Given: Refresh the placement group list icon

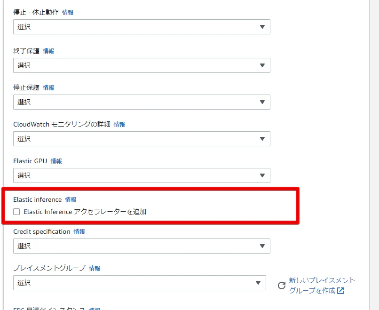Looking at the screenshot, I should pyautogui.click(x=282, y=286).
